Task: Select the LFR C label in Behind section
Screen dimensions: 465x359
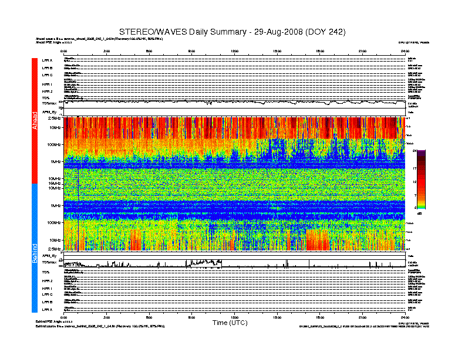Action: 47,294
